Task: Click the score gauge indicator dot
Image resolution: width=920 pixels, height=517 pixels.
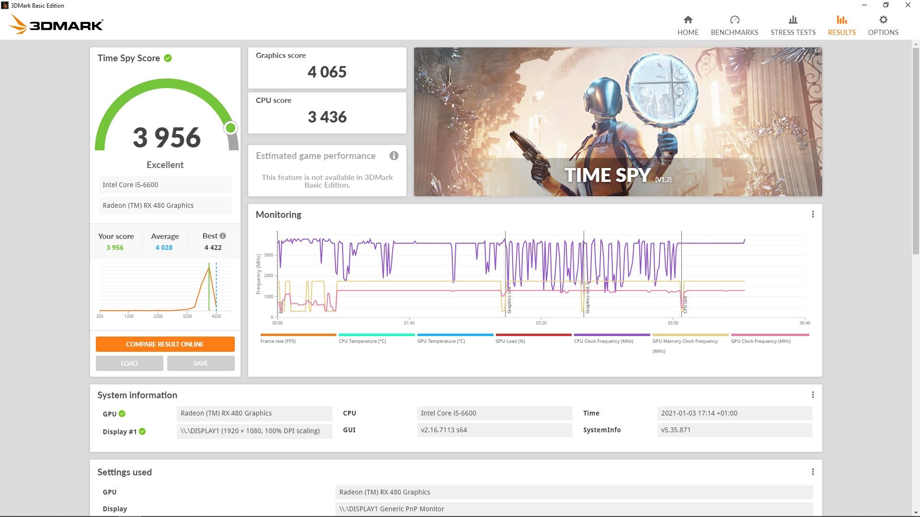Action: coord(230,128)
